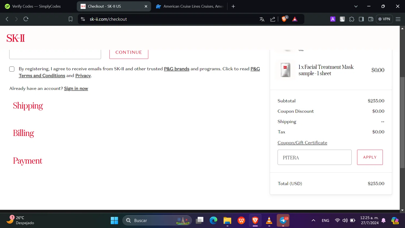Switch to American Cruise Lines tab

(x=190, y=6)
